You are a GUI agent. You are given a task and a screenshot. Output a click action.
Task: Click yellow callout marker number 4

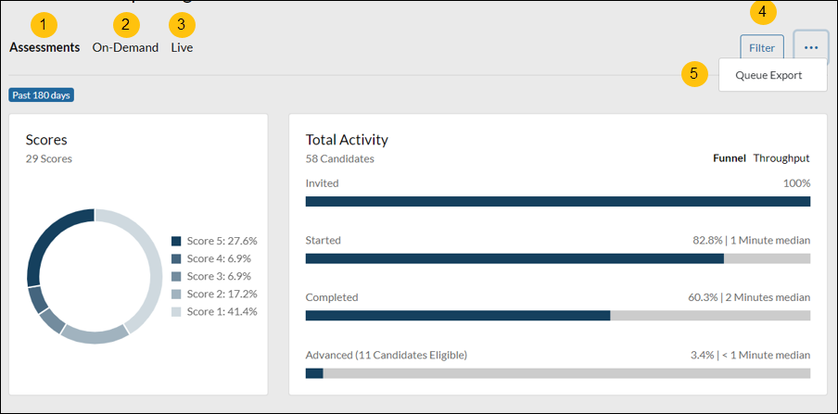[762, 12]
